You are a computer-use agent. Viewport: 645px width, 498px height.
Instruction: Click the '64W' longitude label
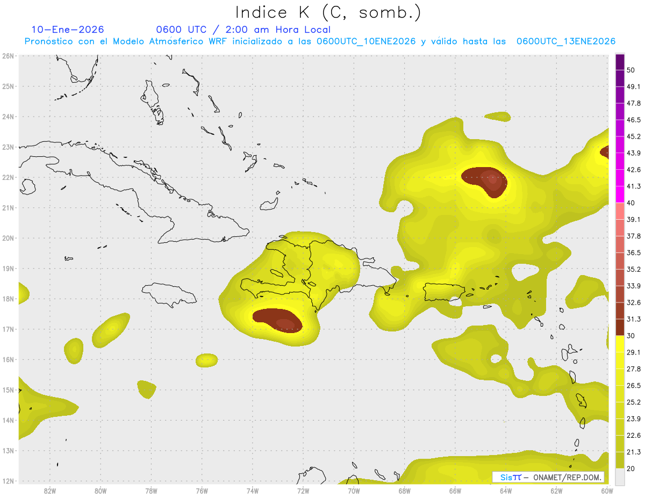506,491
